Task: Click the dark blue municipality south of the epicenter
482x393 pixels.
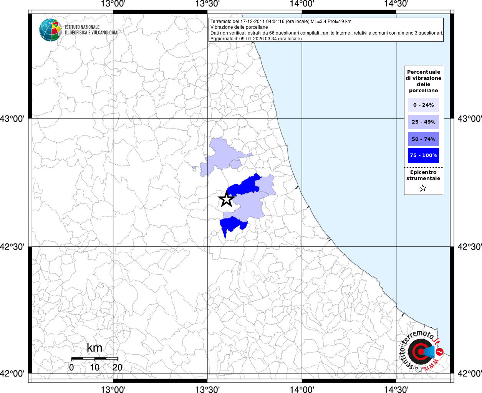Action: 232,224
